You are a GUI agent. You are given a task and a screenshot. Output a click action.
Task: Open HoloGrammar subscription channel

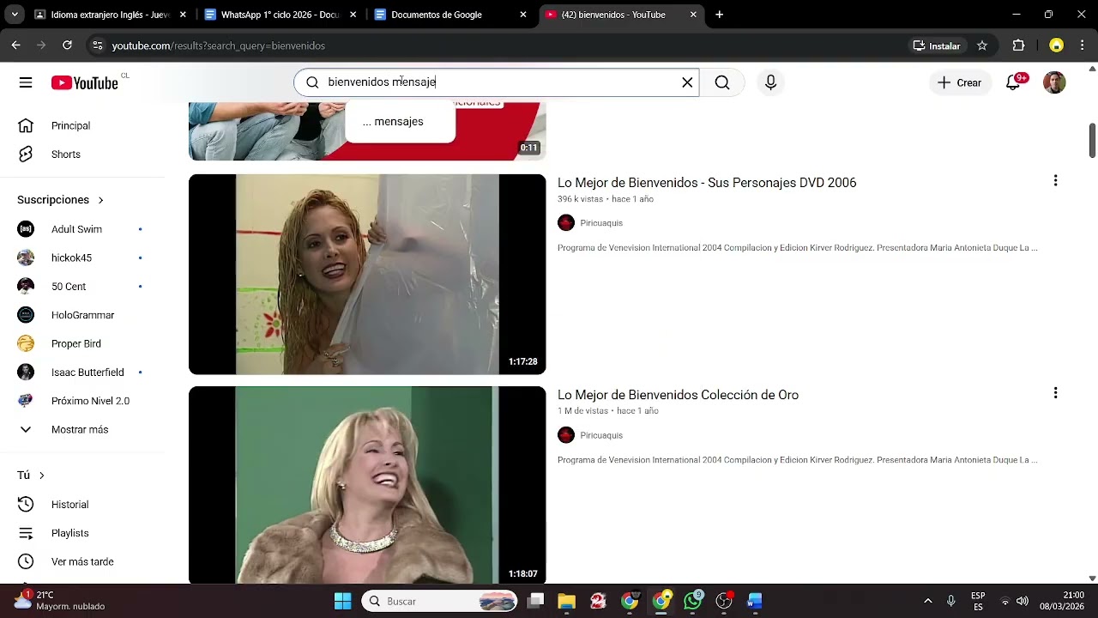82,315
